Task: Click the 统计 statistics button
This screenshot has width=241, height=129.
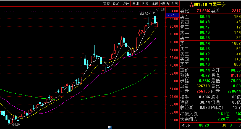Action: click(125, 4)
